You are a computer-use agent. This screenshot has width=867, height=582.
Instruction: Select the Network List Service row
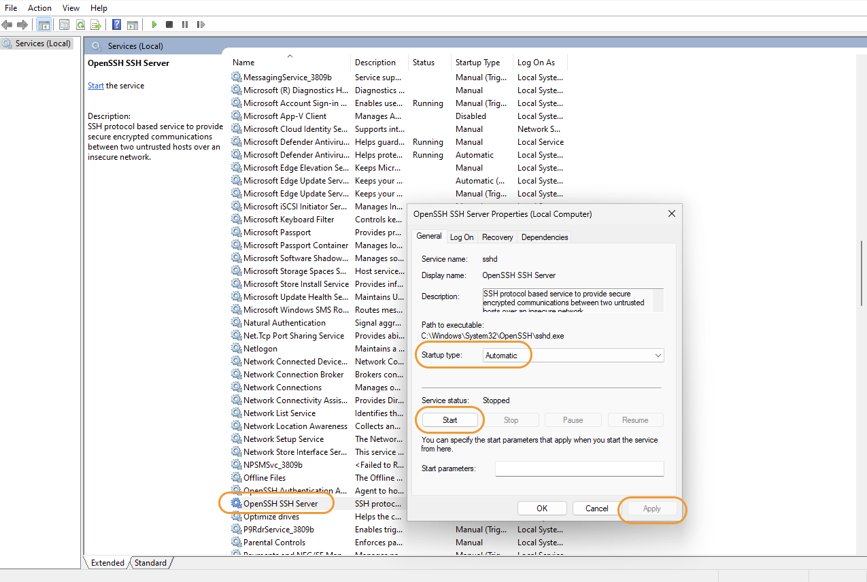[x=318, y=413]
